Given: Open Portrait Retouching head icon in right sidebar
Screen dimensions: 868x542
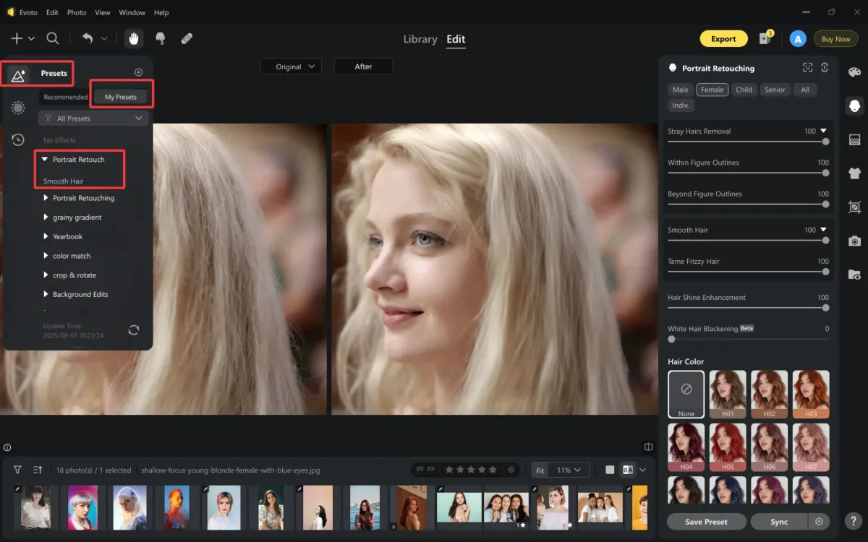Looking at the screenshot, I should tap(854, 106).
